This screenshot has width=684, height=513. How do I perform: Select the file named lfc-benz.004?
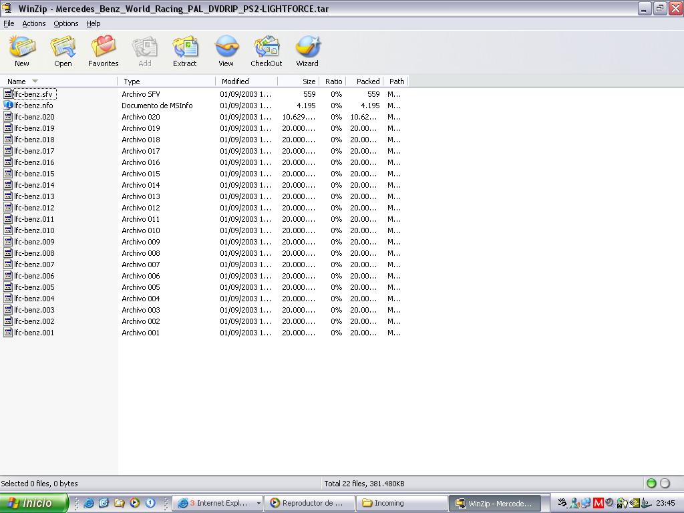point(34,299)
